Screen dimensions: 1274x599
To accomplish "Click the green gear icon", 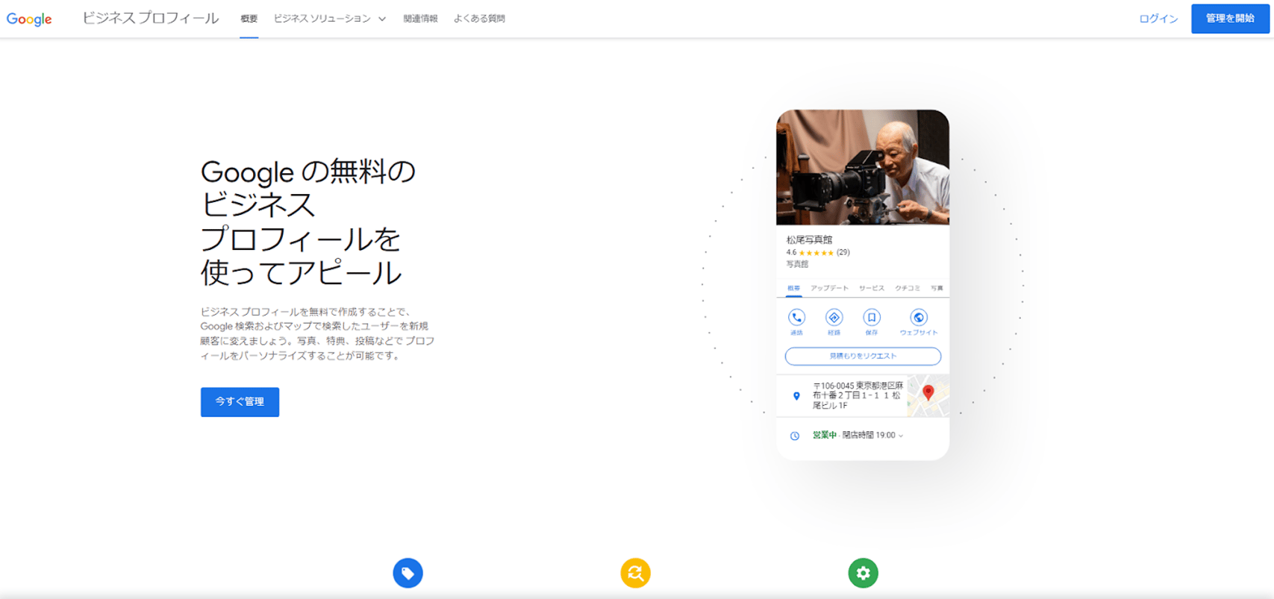I will 863,573.
